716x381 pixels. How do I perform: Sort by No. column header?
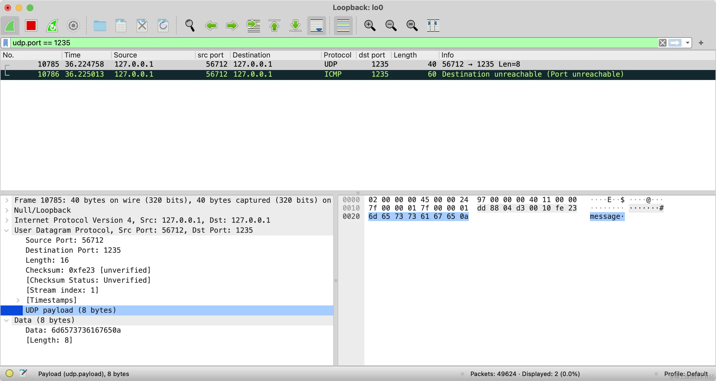click(x=31, y=55)
